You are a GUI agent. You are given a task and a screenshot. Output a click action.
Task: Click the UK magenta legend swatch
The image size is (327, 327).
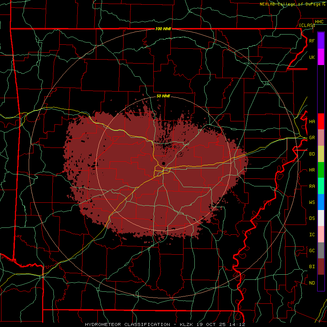(321, 57)
